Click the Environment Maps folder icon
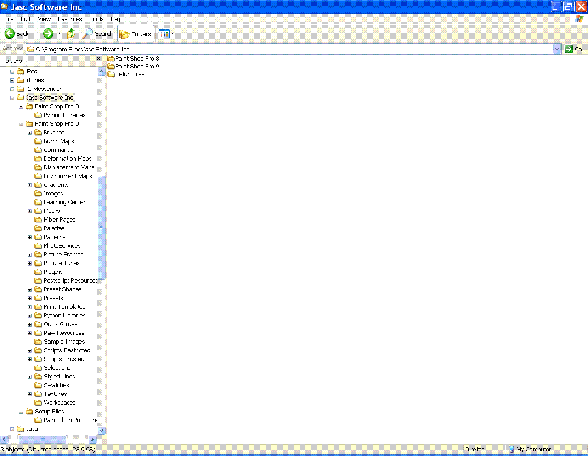The width and height of the screenshot is (588, 456). click(x=38, y=176)
